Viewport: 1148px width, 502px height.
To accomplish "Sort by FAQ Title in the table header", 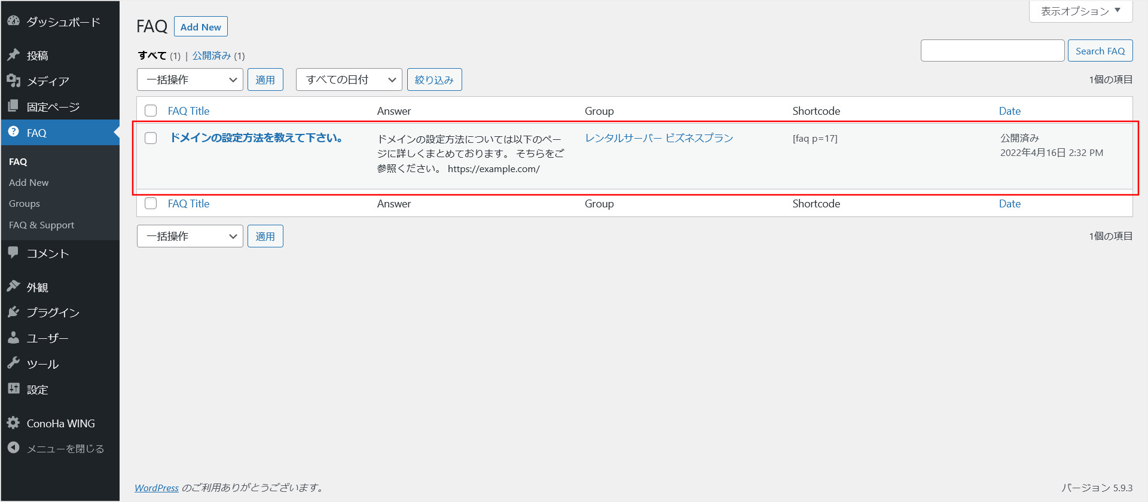I will pos(189,111).
